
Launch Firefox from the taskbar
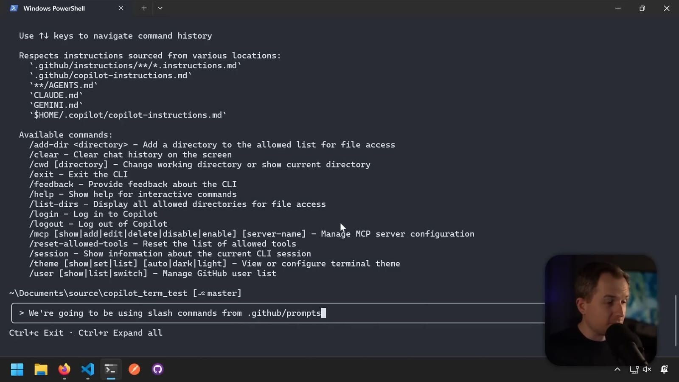point(64,369)
